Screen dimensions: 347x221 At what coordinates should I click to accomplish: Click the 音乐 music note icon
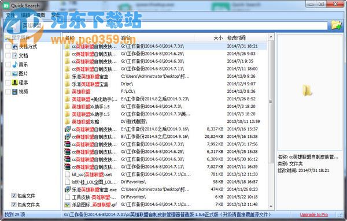15,65
